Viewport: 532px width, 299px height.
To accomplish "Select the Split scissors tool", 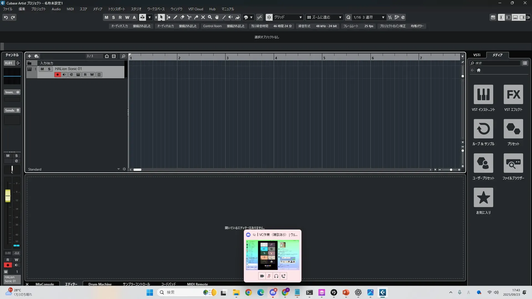I will tap(189, 17).
